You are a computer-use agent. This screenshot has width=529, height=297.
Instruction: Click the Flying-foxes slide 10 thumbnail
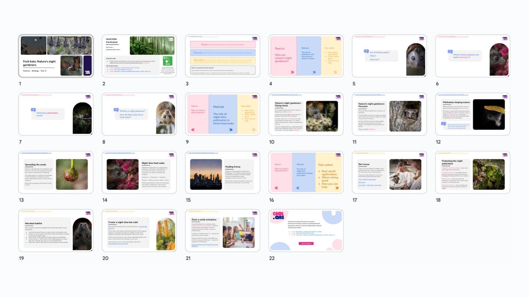point(306,114)
